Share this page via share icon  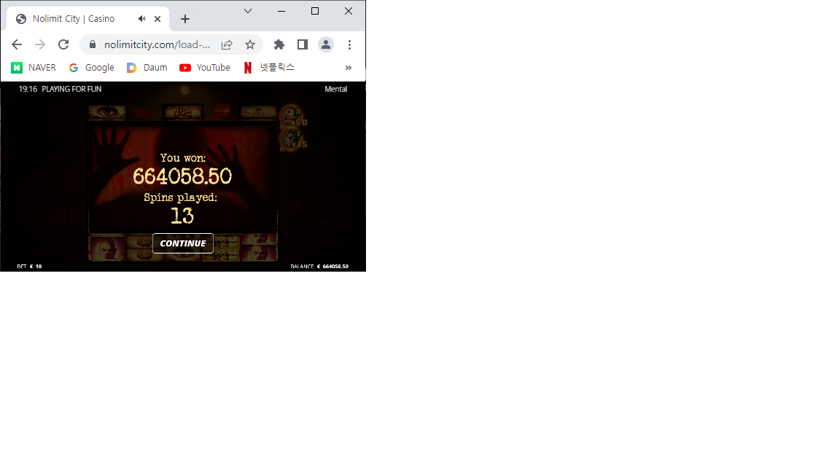pyautogui.click(x=227, y=44)
